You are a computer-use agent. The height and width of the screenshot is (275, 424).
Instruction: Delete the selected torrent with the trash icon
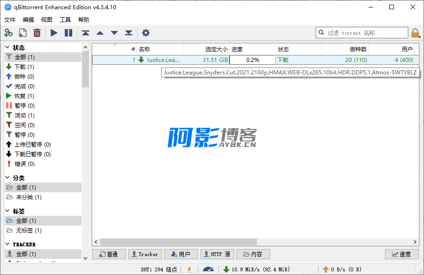coord(37,33)
